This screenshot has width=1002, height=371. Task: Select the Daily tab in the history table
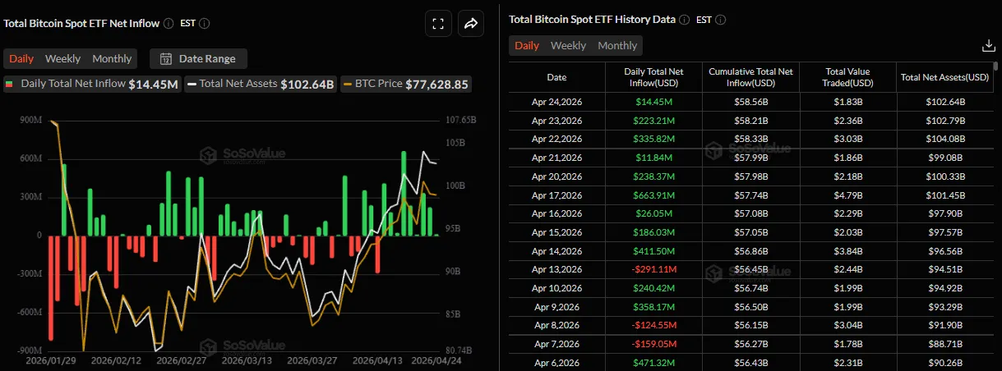(527, 46)
